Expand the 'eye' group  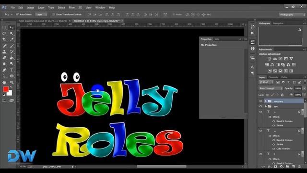[x=266, y=106]
